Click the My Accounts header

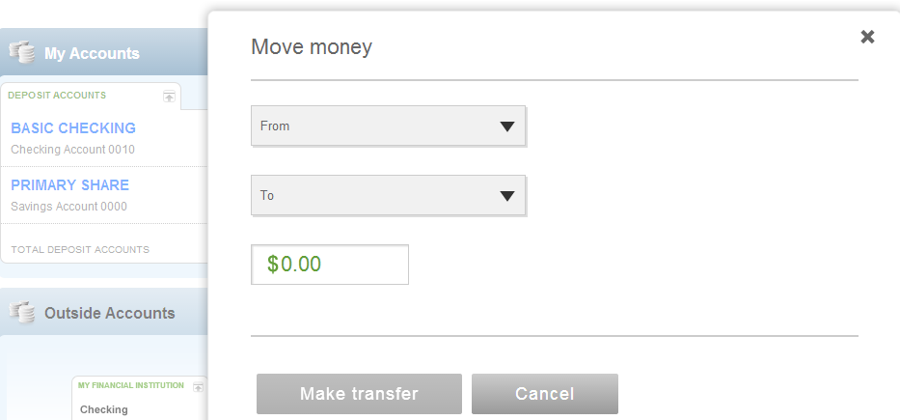pyautogui.click(x=92, y=54)
